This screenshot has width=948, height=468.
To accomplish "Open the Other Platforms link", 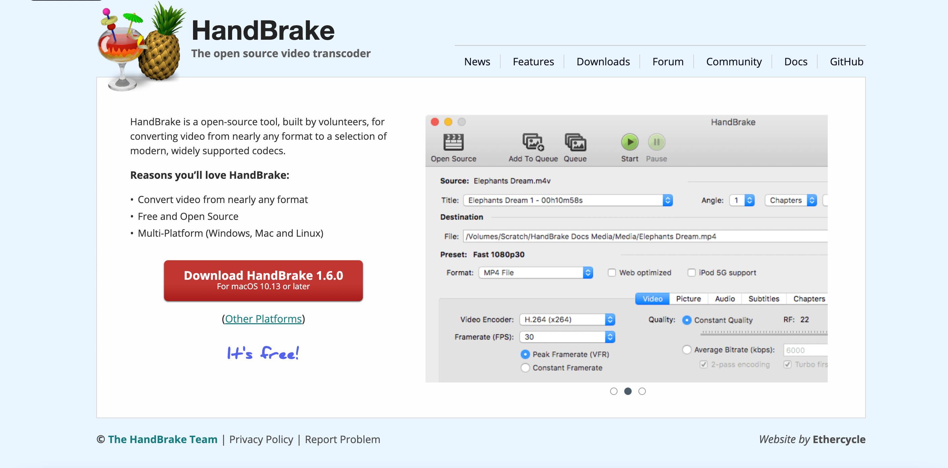I will pyautogui.click(x=263, y=319).
